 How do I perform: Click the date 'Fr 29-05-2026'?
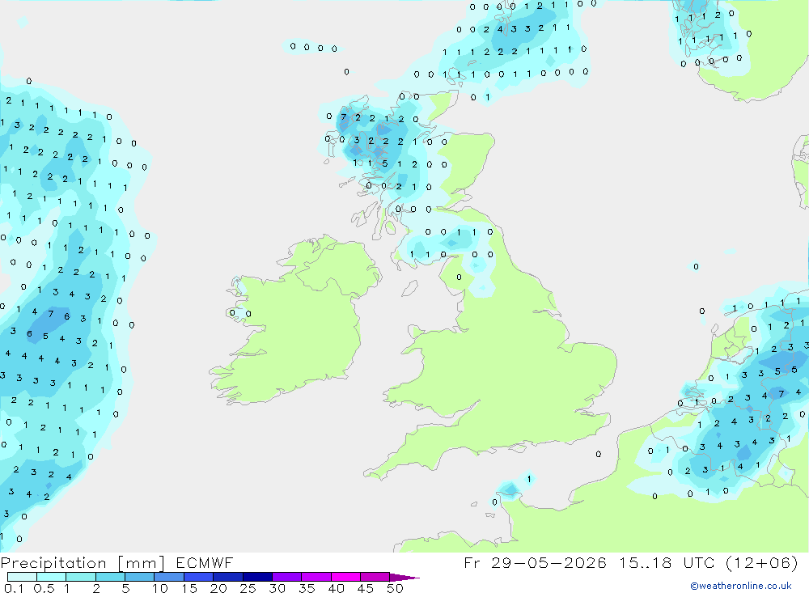coord(535,563)
